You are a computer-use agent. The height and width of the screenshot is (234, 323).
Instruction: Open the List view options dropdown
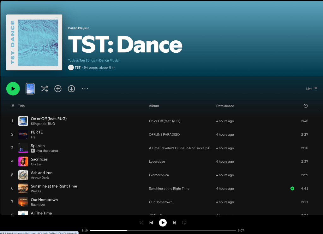point(312,89)
